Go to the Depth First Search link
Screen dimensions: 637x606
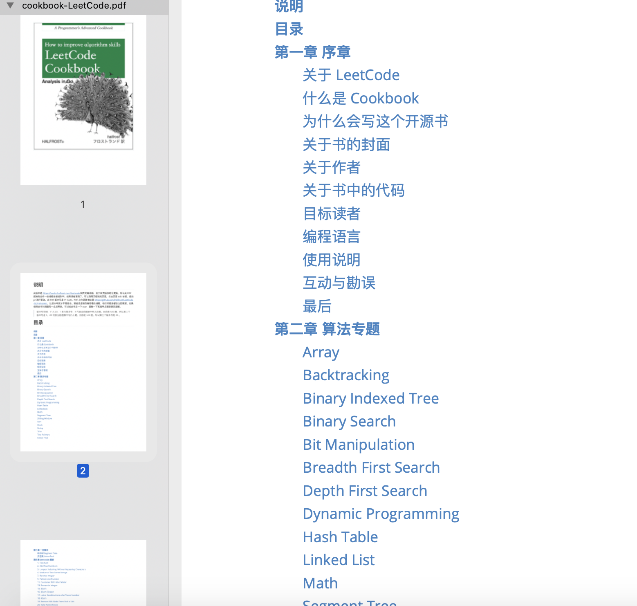point(365,491)
